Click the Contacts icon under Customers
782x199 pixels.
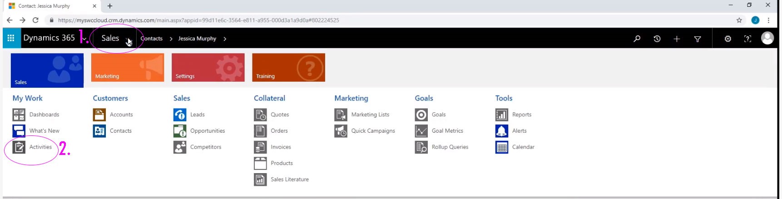[x=99, y=131]
